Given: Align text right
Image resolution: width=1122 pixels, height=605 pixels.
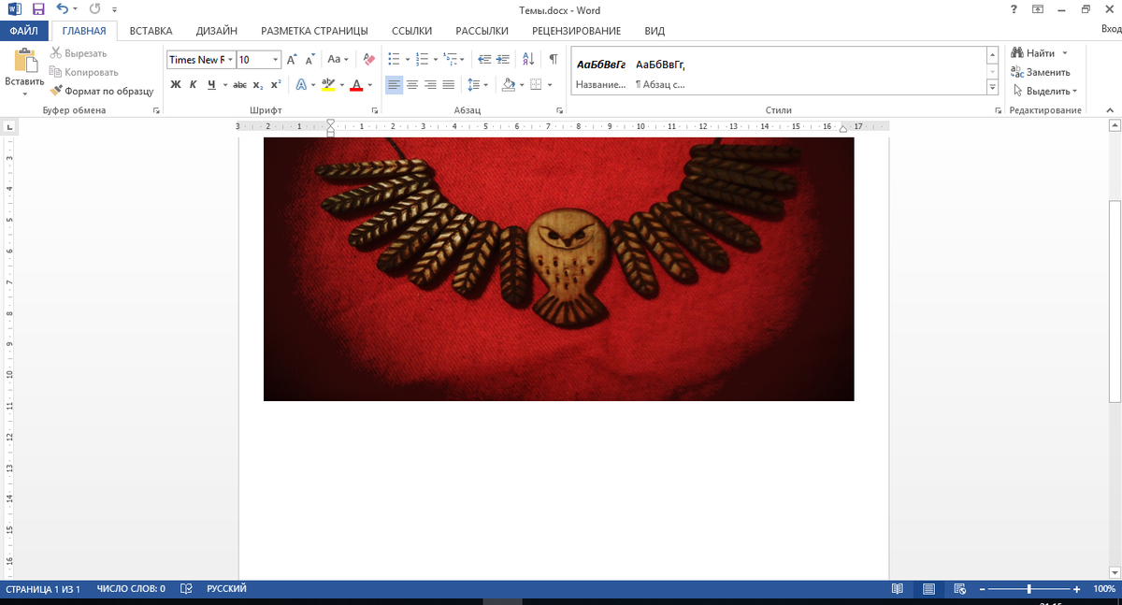Looking at the screenshot, I should 430,84.
